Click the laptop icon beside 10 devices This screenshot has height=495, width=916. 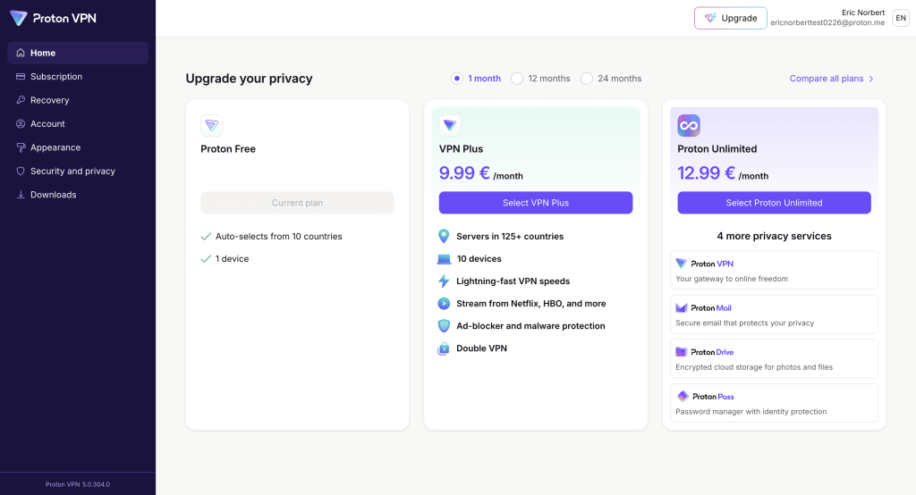(444, 258)
